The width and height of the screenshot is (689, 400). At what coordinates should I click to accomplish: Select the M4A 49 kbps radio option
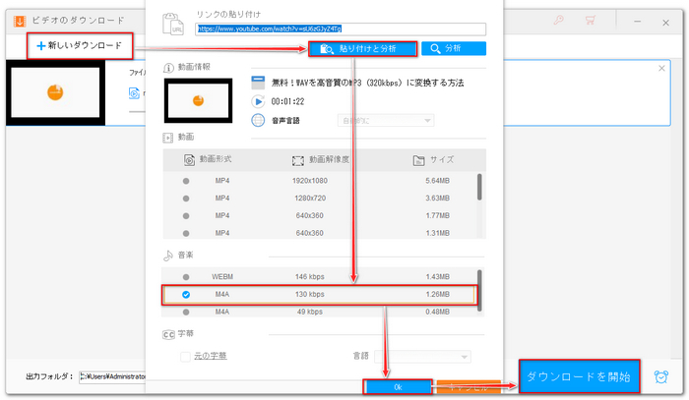click(x=186, y=312)
